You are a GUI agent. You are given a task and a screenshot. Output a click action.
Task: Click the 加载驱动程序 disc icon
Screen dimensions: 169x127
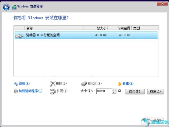[16, 91]
